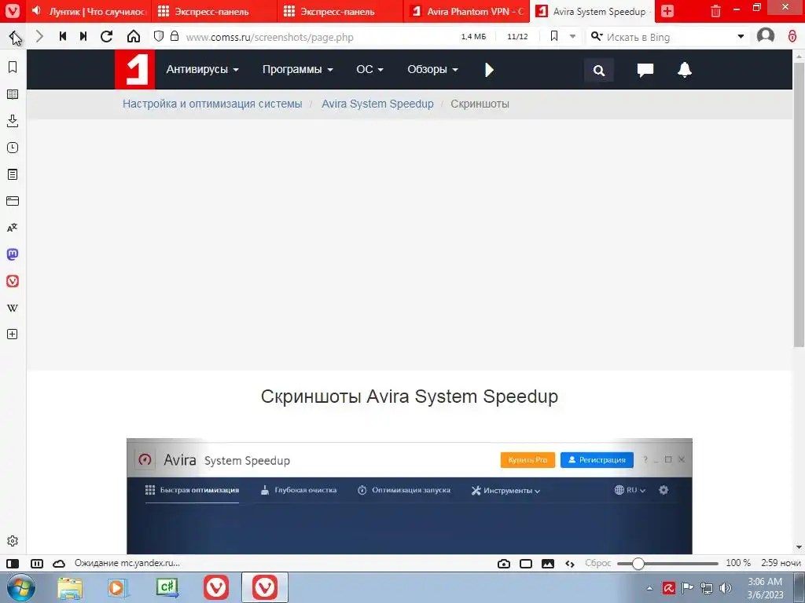Open the Avira System Speedup screenshot
Screen dimensions: 805x603
point(409,496)
